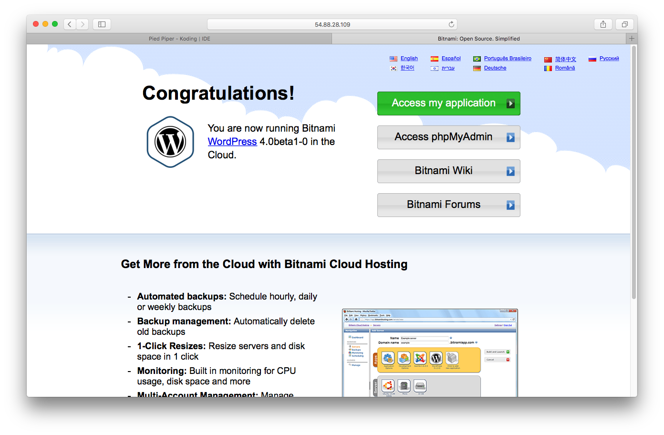Image resolution: width=664 pixels, height=435 pixels.
Task: Click arrow icon on Bitnami Wiki
Action: coord(510,171)
